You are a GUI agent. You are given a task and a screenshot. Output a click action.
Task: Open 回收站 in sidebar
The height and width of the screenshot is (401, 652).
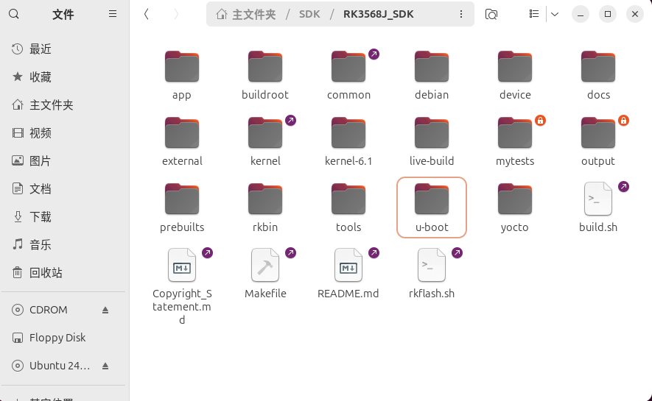pyautogui.click(x=63, y=273)
